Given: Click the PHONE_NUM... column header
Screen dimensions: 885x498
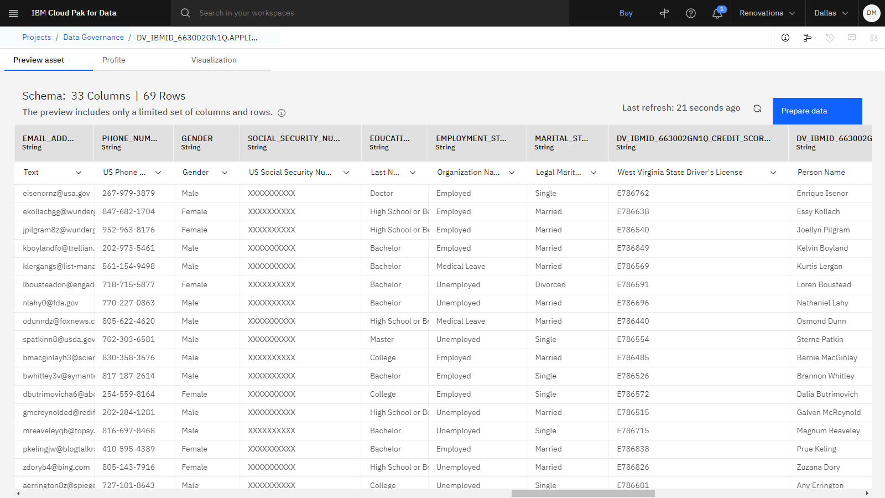Looking at the screenshot, I should pos(133,143).
